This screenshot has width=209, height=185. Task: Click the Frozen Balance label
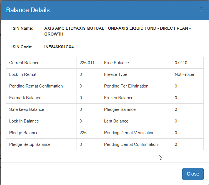point(119,98)
